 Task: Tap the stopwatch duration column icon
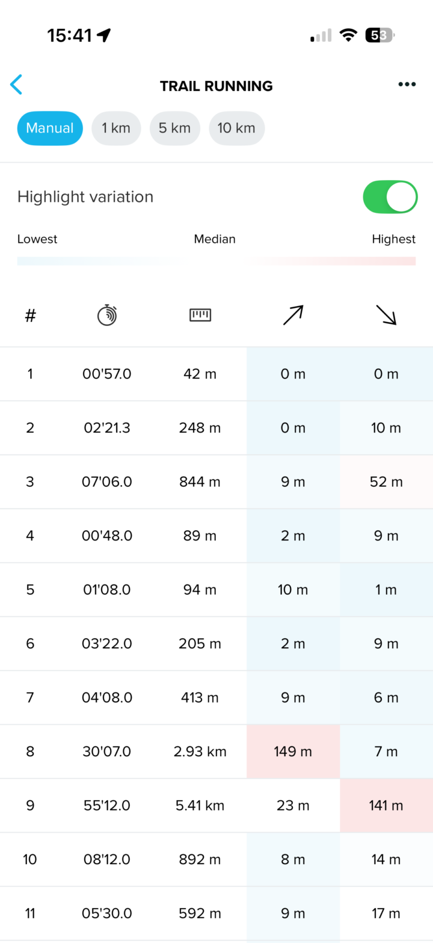107,315
